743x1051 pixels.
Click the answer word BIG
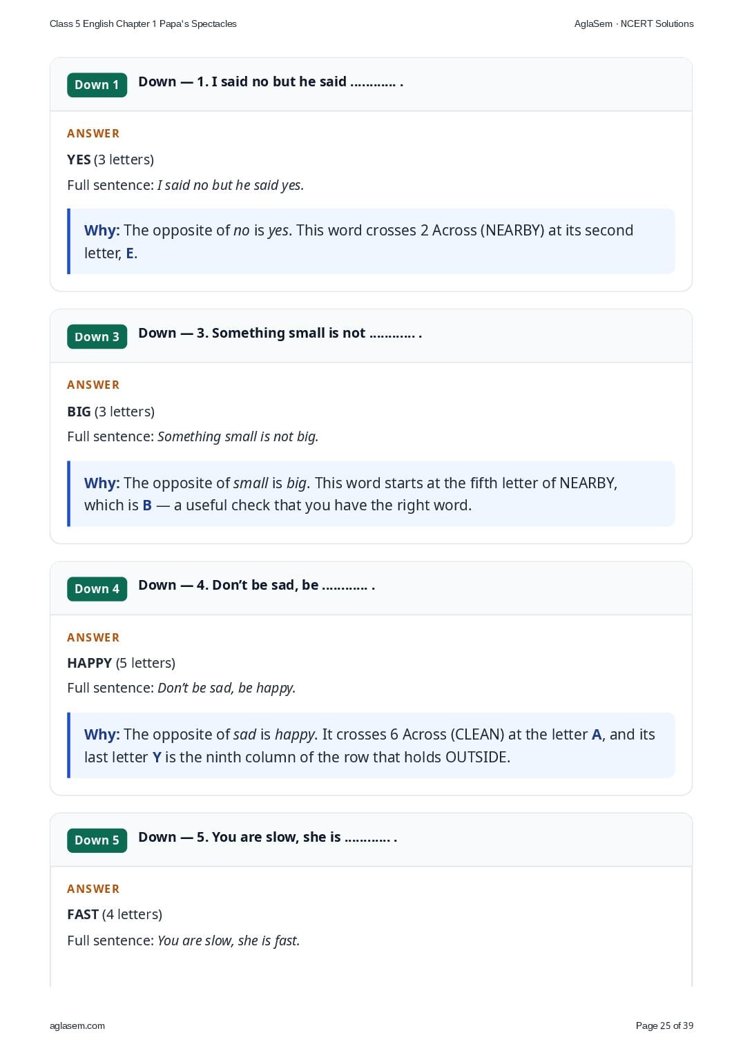pyautogui.click(x=79, y=412)
